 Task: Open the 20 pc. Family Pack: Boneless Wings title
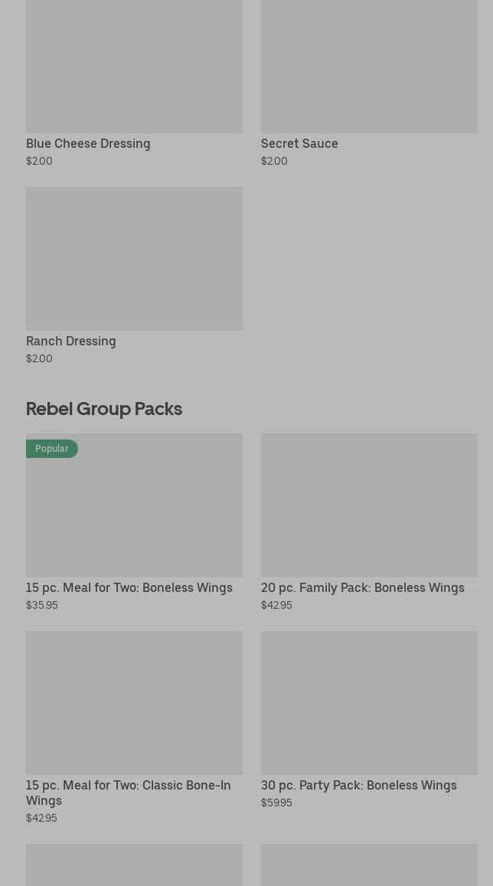pyautogui.click(x=362, y=587)
